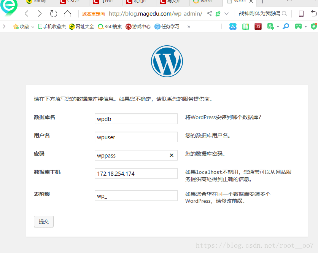Switch to the CSDN browser tab
318x253 pixels.
point(72,2)
